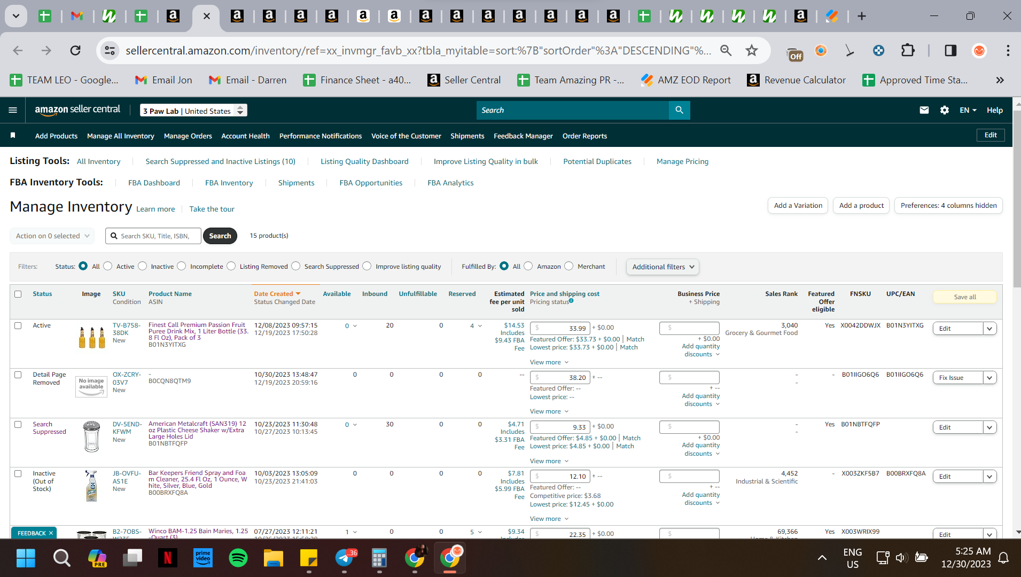
Task: Open Preferences: 4 columns hidden
Action: 948,206
